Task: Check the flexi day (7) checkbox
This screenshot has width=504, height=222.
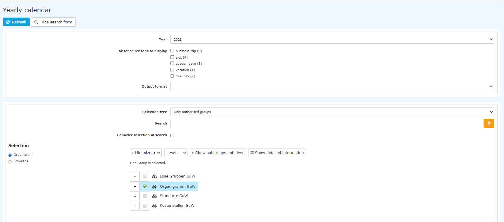Action: [172, 76]
